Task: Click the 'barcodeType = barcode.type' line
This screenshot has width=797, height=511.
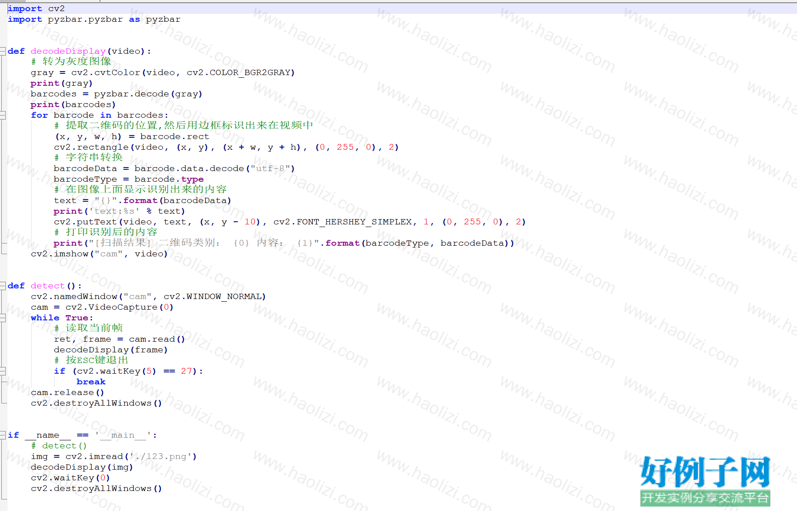Action: [129, 179]
